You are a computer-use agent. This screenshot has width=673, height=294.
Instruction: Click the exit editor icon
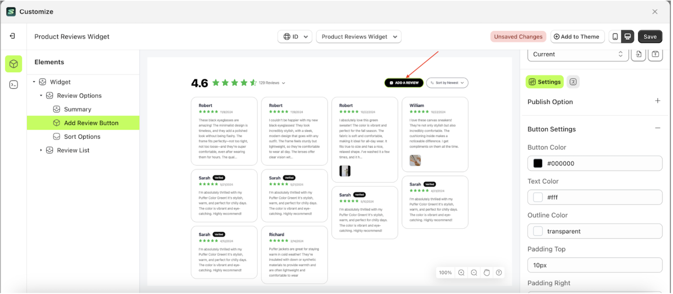pos(13,36)
